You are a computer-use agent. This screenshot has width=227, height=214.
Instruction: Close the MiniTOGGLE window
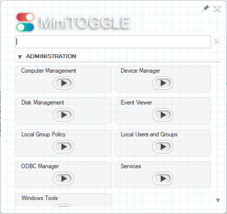pyautogui.click(x=217, y=8)
